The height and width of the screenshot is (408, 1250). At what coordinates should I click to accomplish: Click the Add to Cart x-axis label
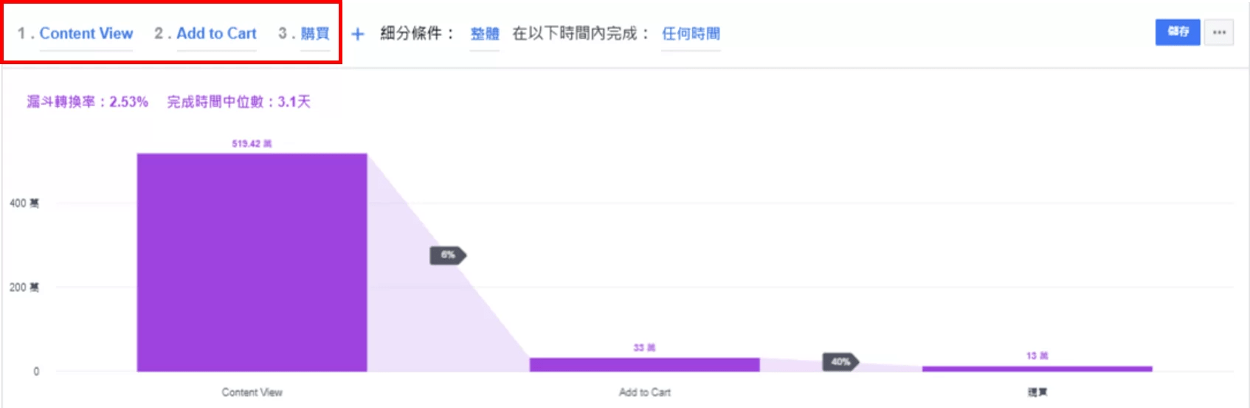pos(644,393)
